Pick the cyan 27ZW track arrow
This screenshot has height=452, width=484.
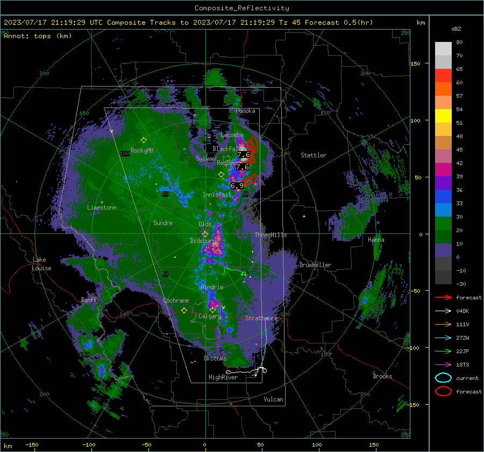(x=443, y=338)
